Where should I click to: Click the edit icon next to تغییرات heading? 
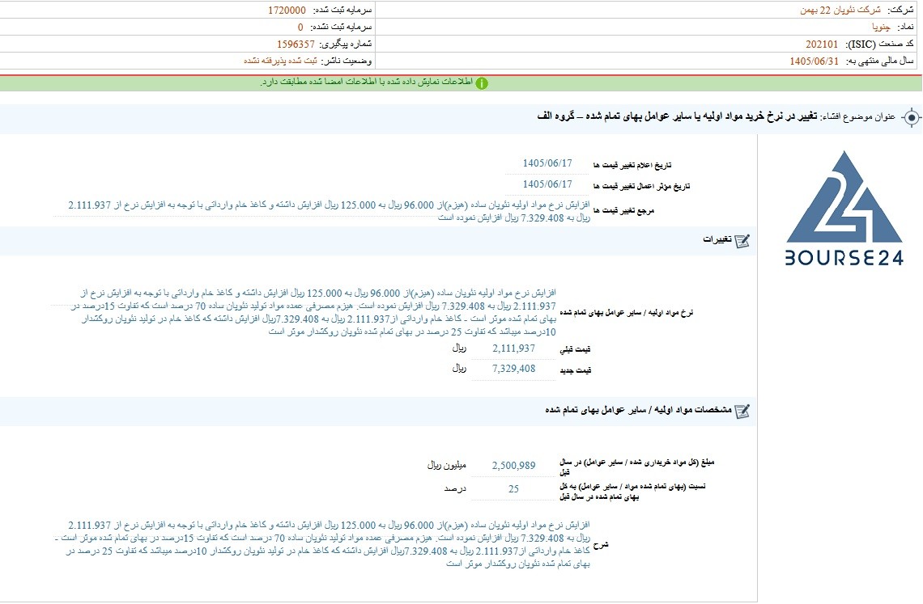point(742,240)
